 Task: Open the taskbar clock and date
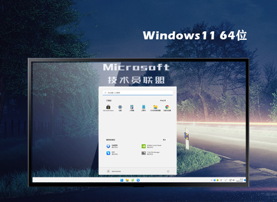click(x=240, y=180)
